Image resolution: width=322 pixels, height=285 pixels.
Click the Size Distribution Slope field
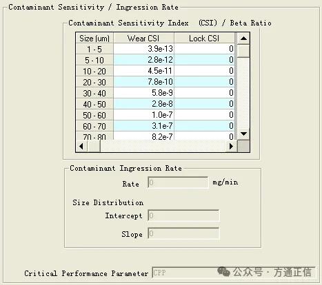[x=183, y=233]
